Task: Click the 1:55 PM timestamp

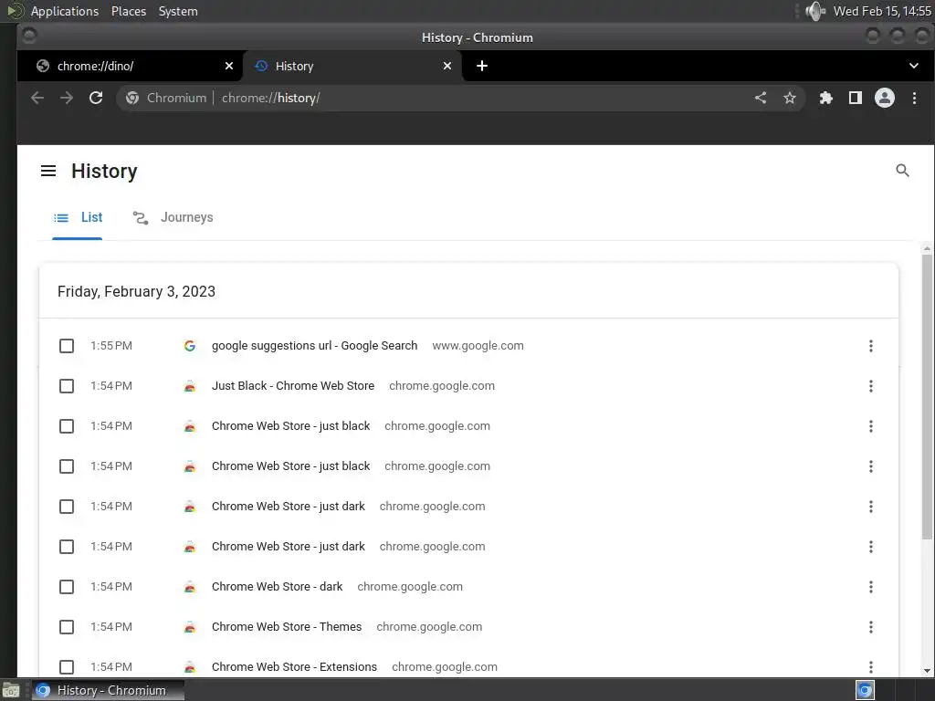Action: pos(111,346)
